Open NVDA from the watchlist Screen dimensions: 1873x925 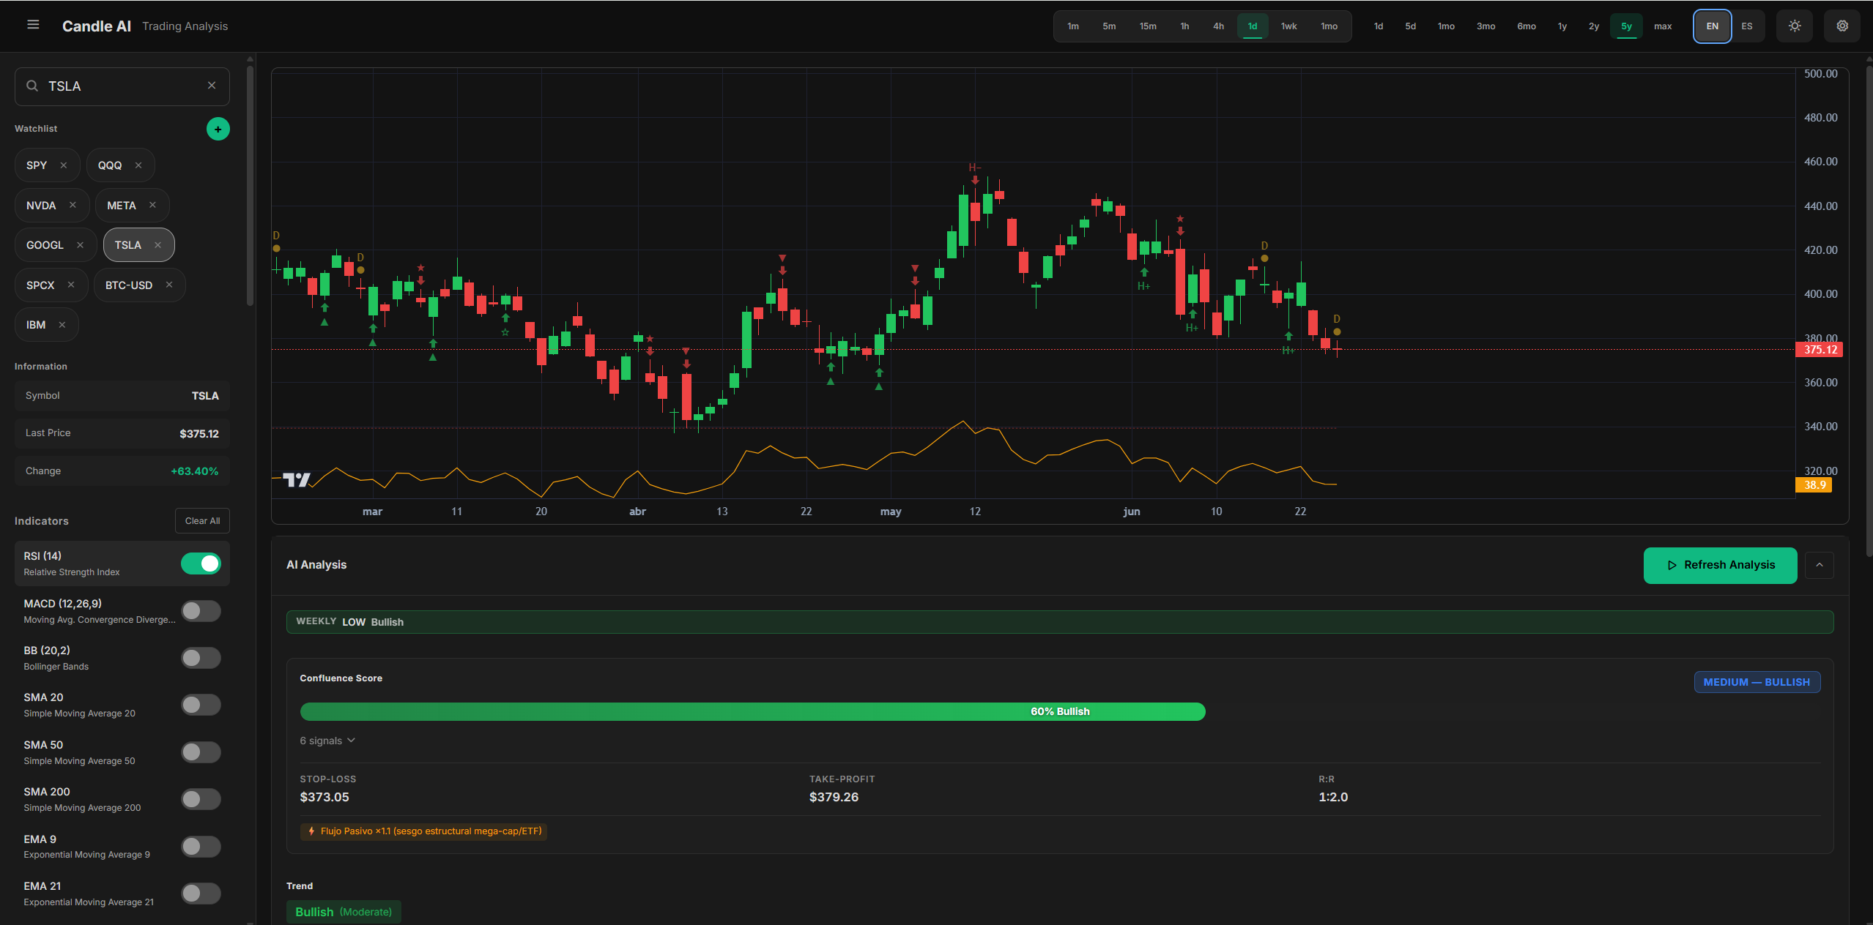pos(41,206)
